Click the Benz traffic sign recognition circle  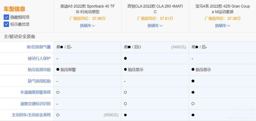coord(125,104)
